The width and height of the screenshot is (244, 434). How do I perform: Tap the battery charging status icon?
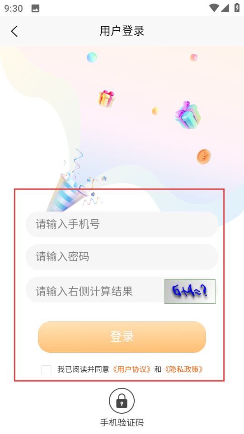pyautogui.click(x=237, y=8)
